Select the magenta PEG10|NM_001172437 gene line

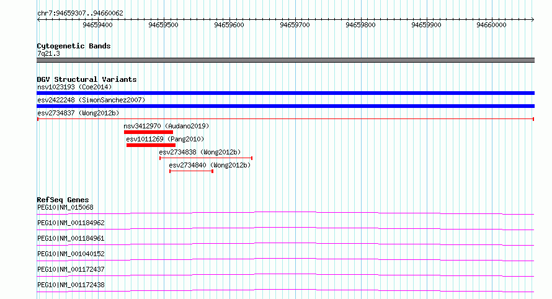click(x=285, y=275)
